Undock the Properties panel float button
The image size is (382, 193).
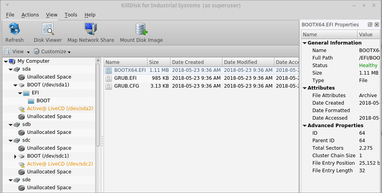(x=370, y=24)
